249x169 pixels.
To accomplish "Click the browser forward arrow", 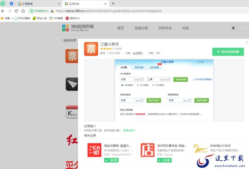I will 10,11.
